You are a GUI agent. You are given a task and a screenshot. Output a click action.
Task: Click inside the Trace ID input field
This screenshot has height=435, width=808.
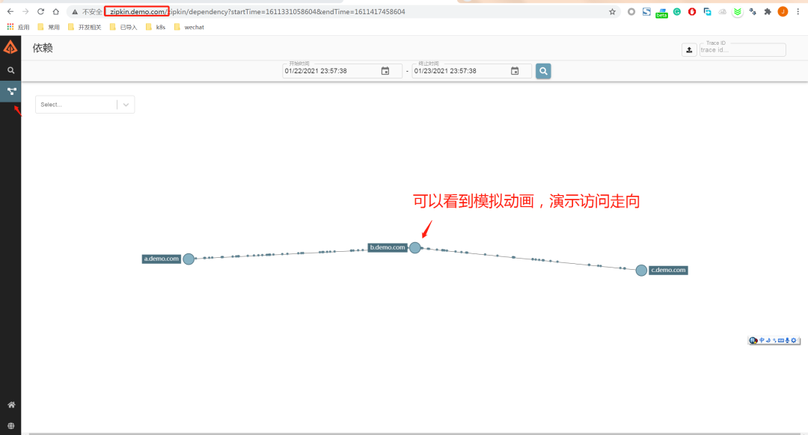[x=742, y=50]
